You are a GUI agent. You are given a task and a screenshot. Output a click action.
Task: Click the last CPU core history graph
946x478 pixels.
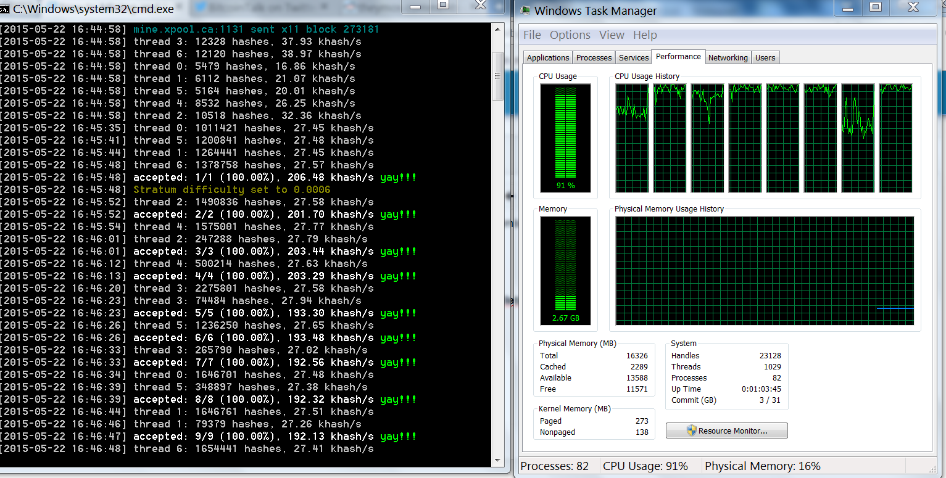point(895,138)
